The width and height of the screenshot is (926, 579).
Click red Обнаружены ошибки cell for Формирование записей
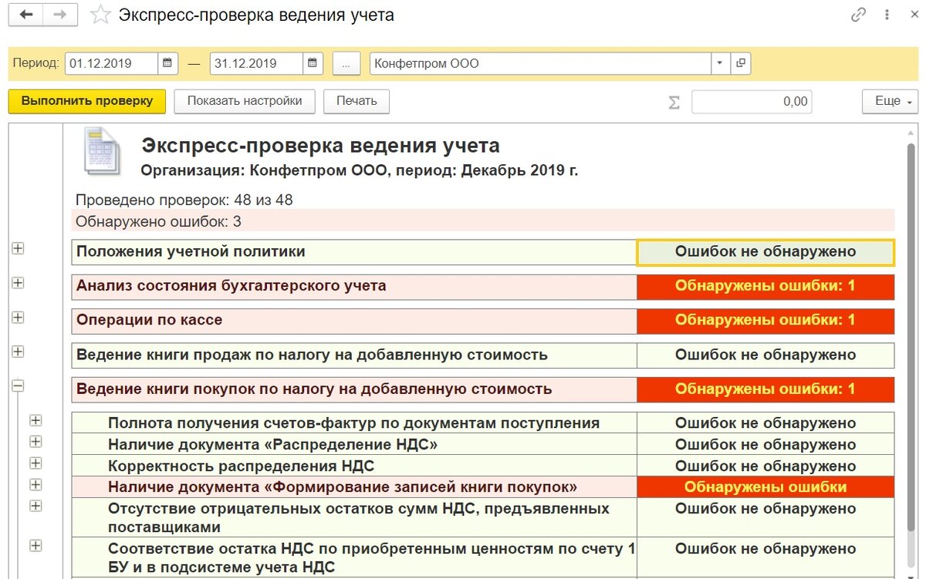coord(765,487)
